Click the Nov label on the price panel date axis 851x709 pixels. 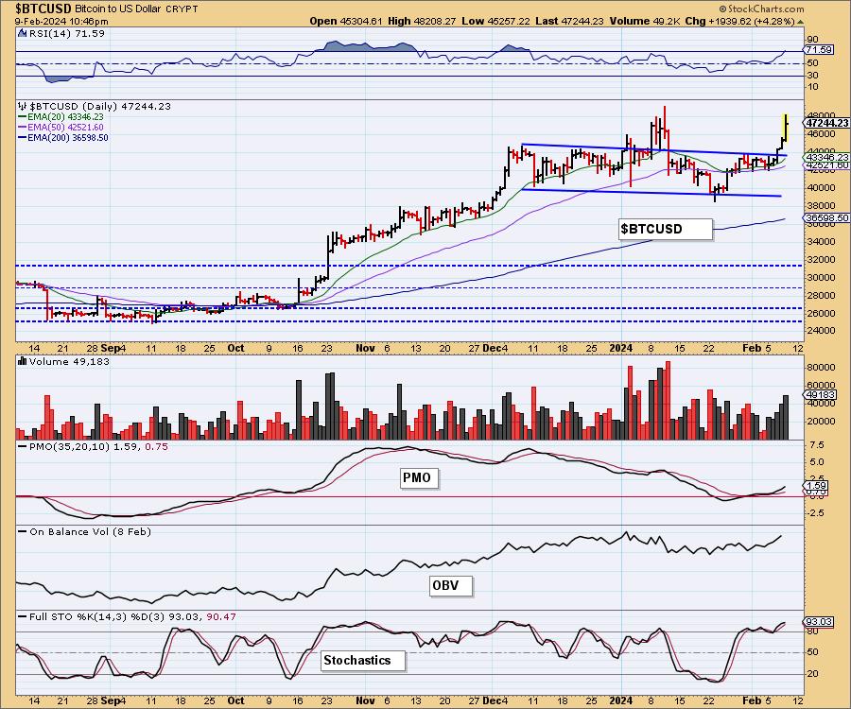pyautogui.click(x=365, y=348)
